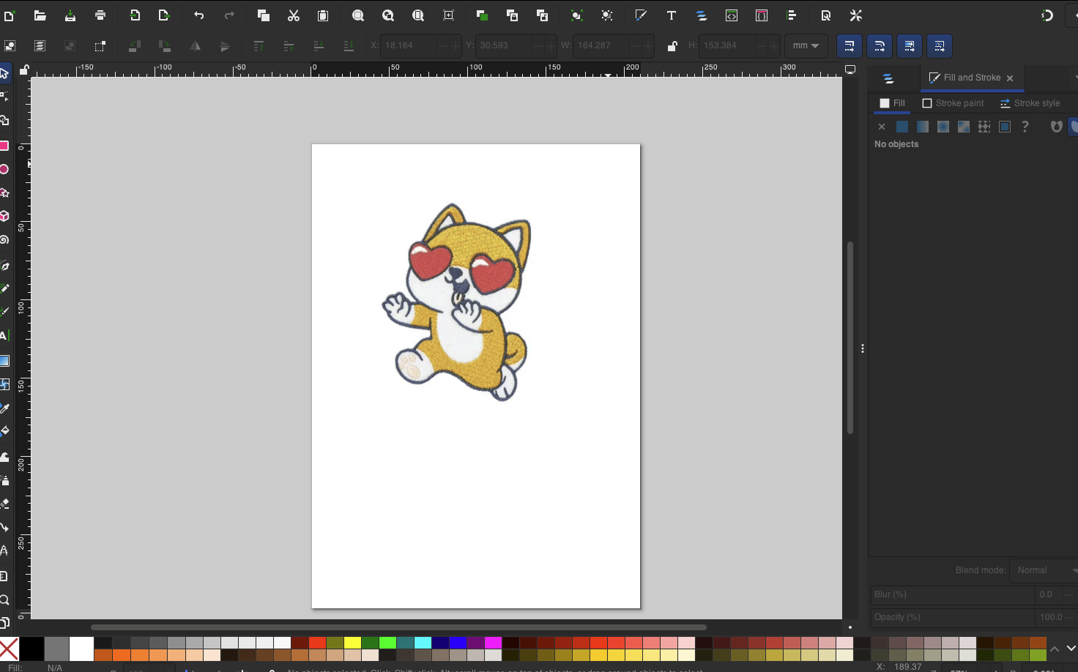
Task: Select the Rectangle tool
Action: pyautogui.click(x=4, y=146)
